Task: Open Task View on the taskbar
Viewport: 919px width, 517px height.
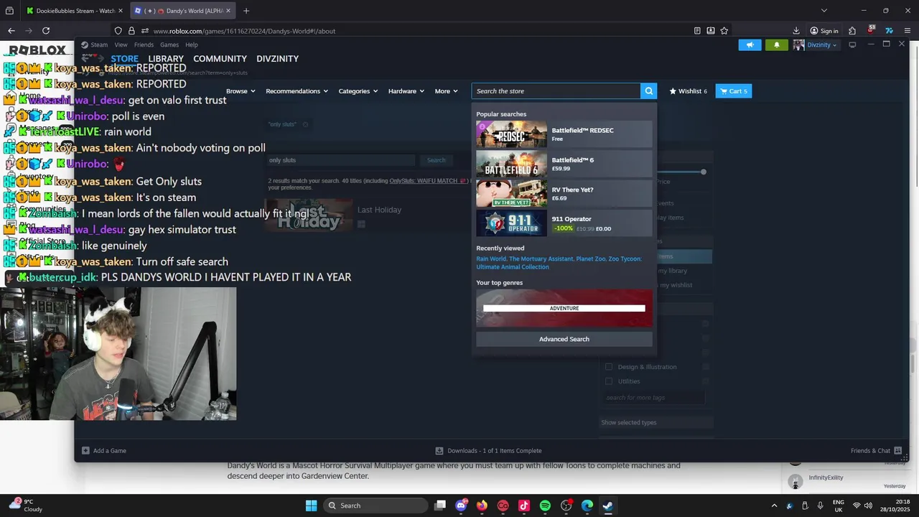Action: coord(440,506)
